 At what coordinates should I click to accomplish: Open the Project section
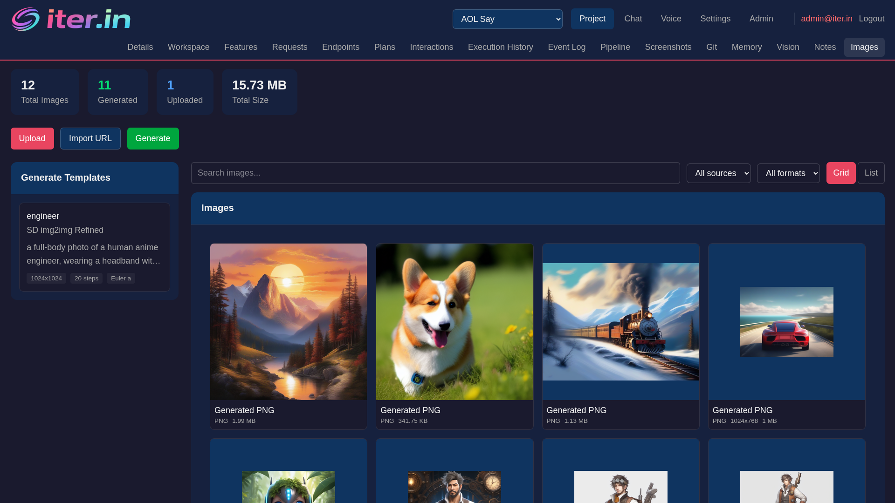click(592, 19)
